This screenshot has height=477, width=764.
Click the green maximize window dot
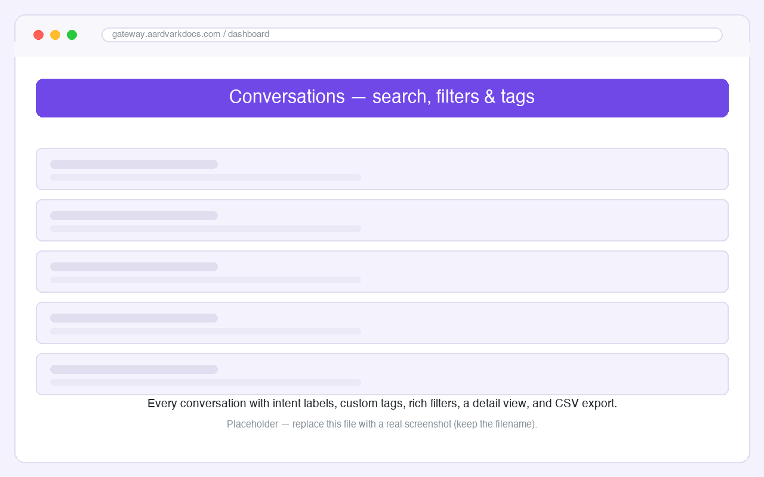[x=72, y=35]
